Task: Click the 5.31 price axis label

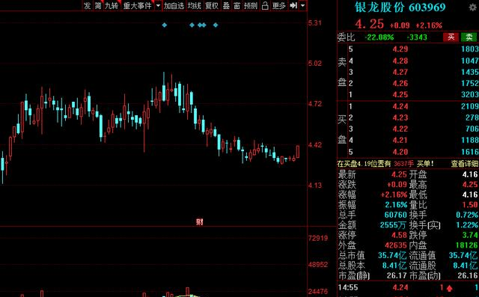Action: (315, 23)
